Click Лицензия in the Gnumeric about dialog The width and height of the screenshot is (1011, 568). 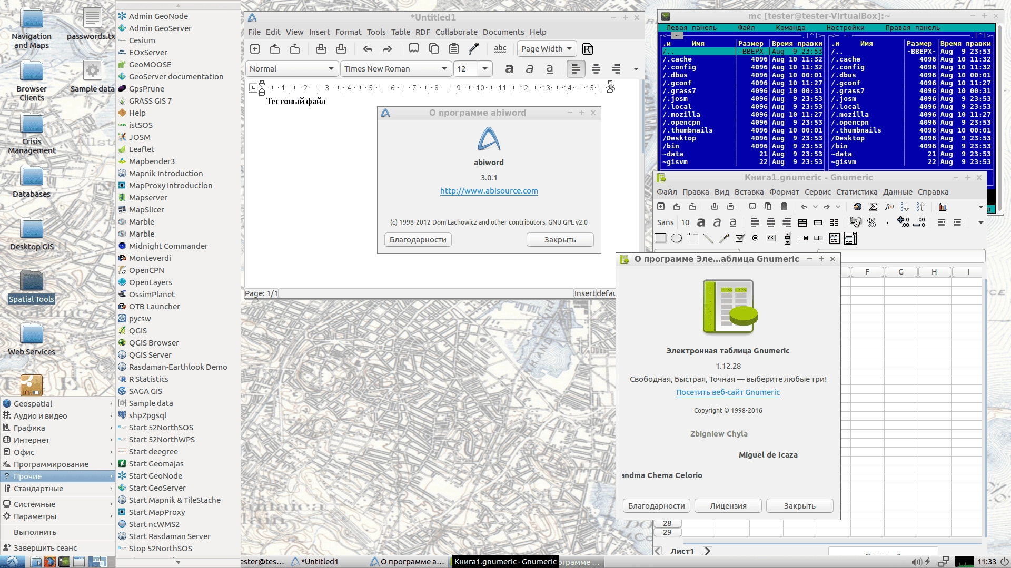coord(728,506)
